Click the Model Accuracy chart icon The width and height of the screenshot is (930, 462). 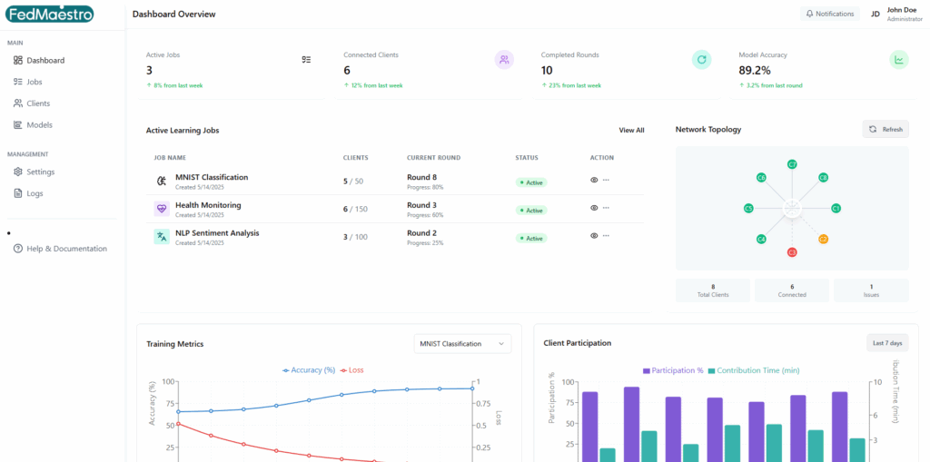point(899,59)
